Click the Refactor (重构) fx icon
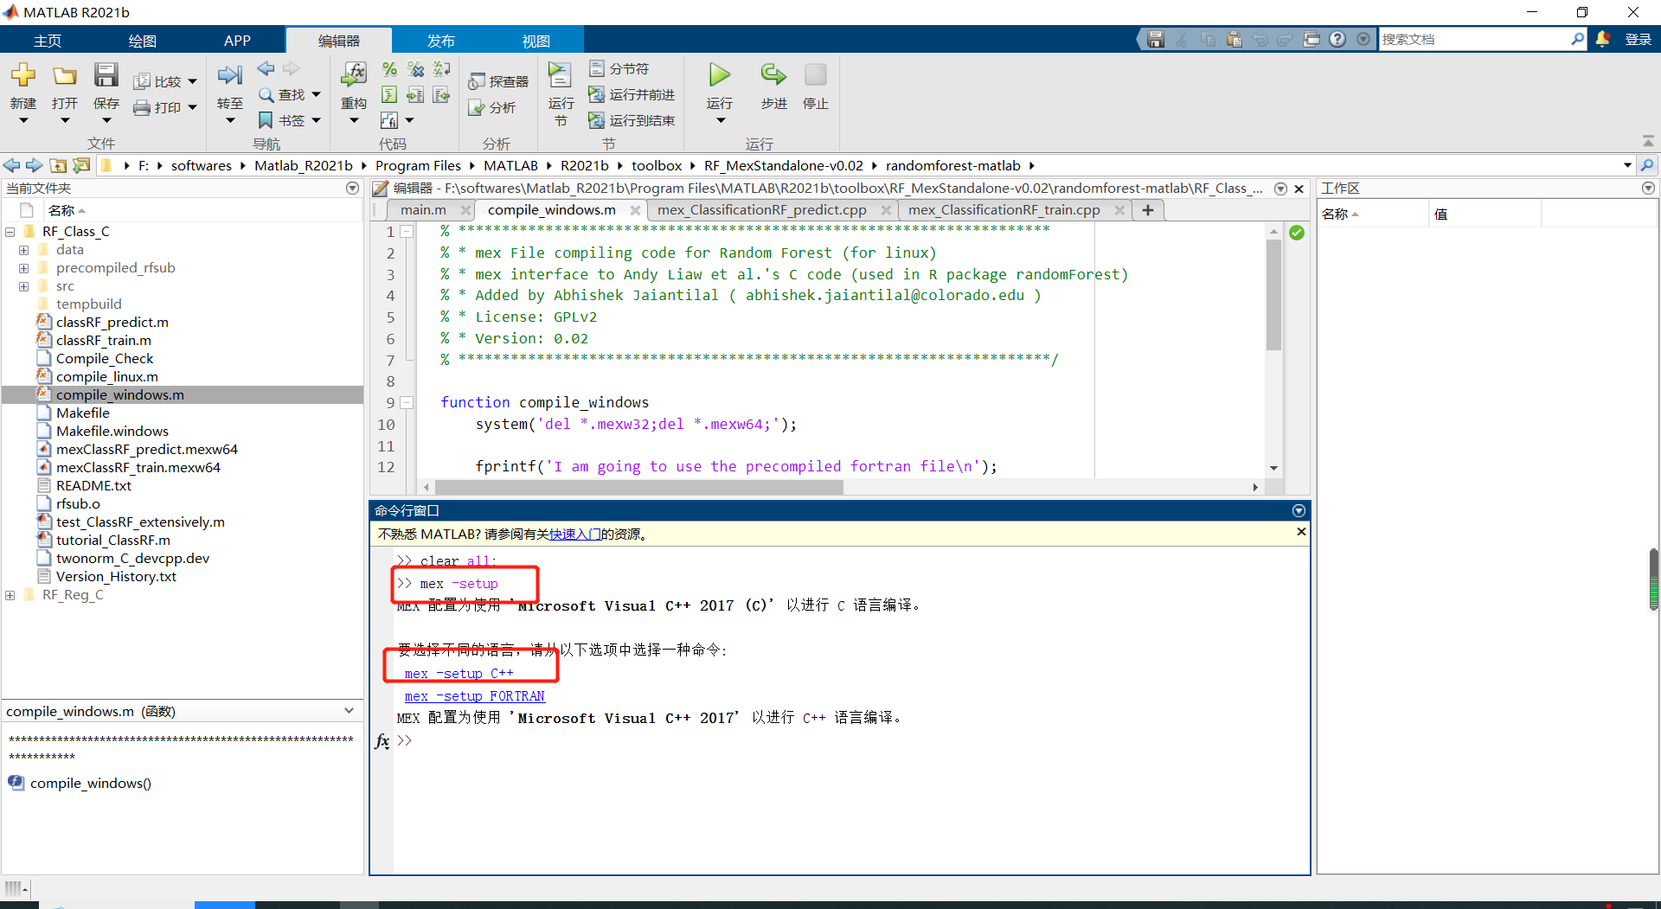Viewport: 1661px width, 909px height. point(354,75)
